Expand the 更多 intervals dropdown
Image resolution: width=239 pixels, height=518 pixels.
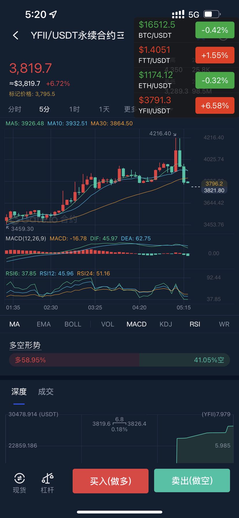[130, 109]
